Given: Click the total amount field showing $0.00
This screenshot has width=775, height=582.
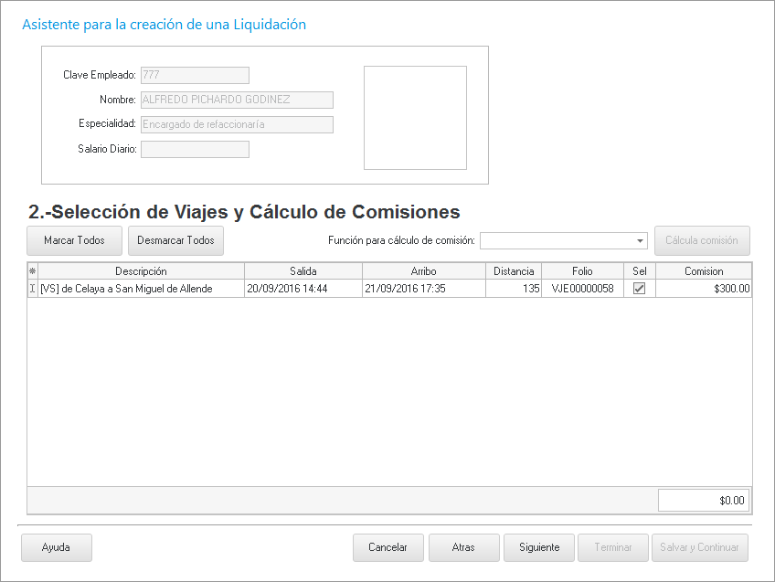Looking at the screenshot, I should tap(703, 501).
